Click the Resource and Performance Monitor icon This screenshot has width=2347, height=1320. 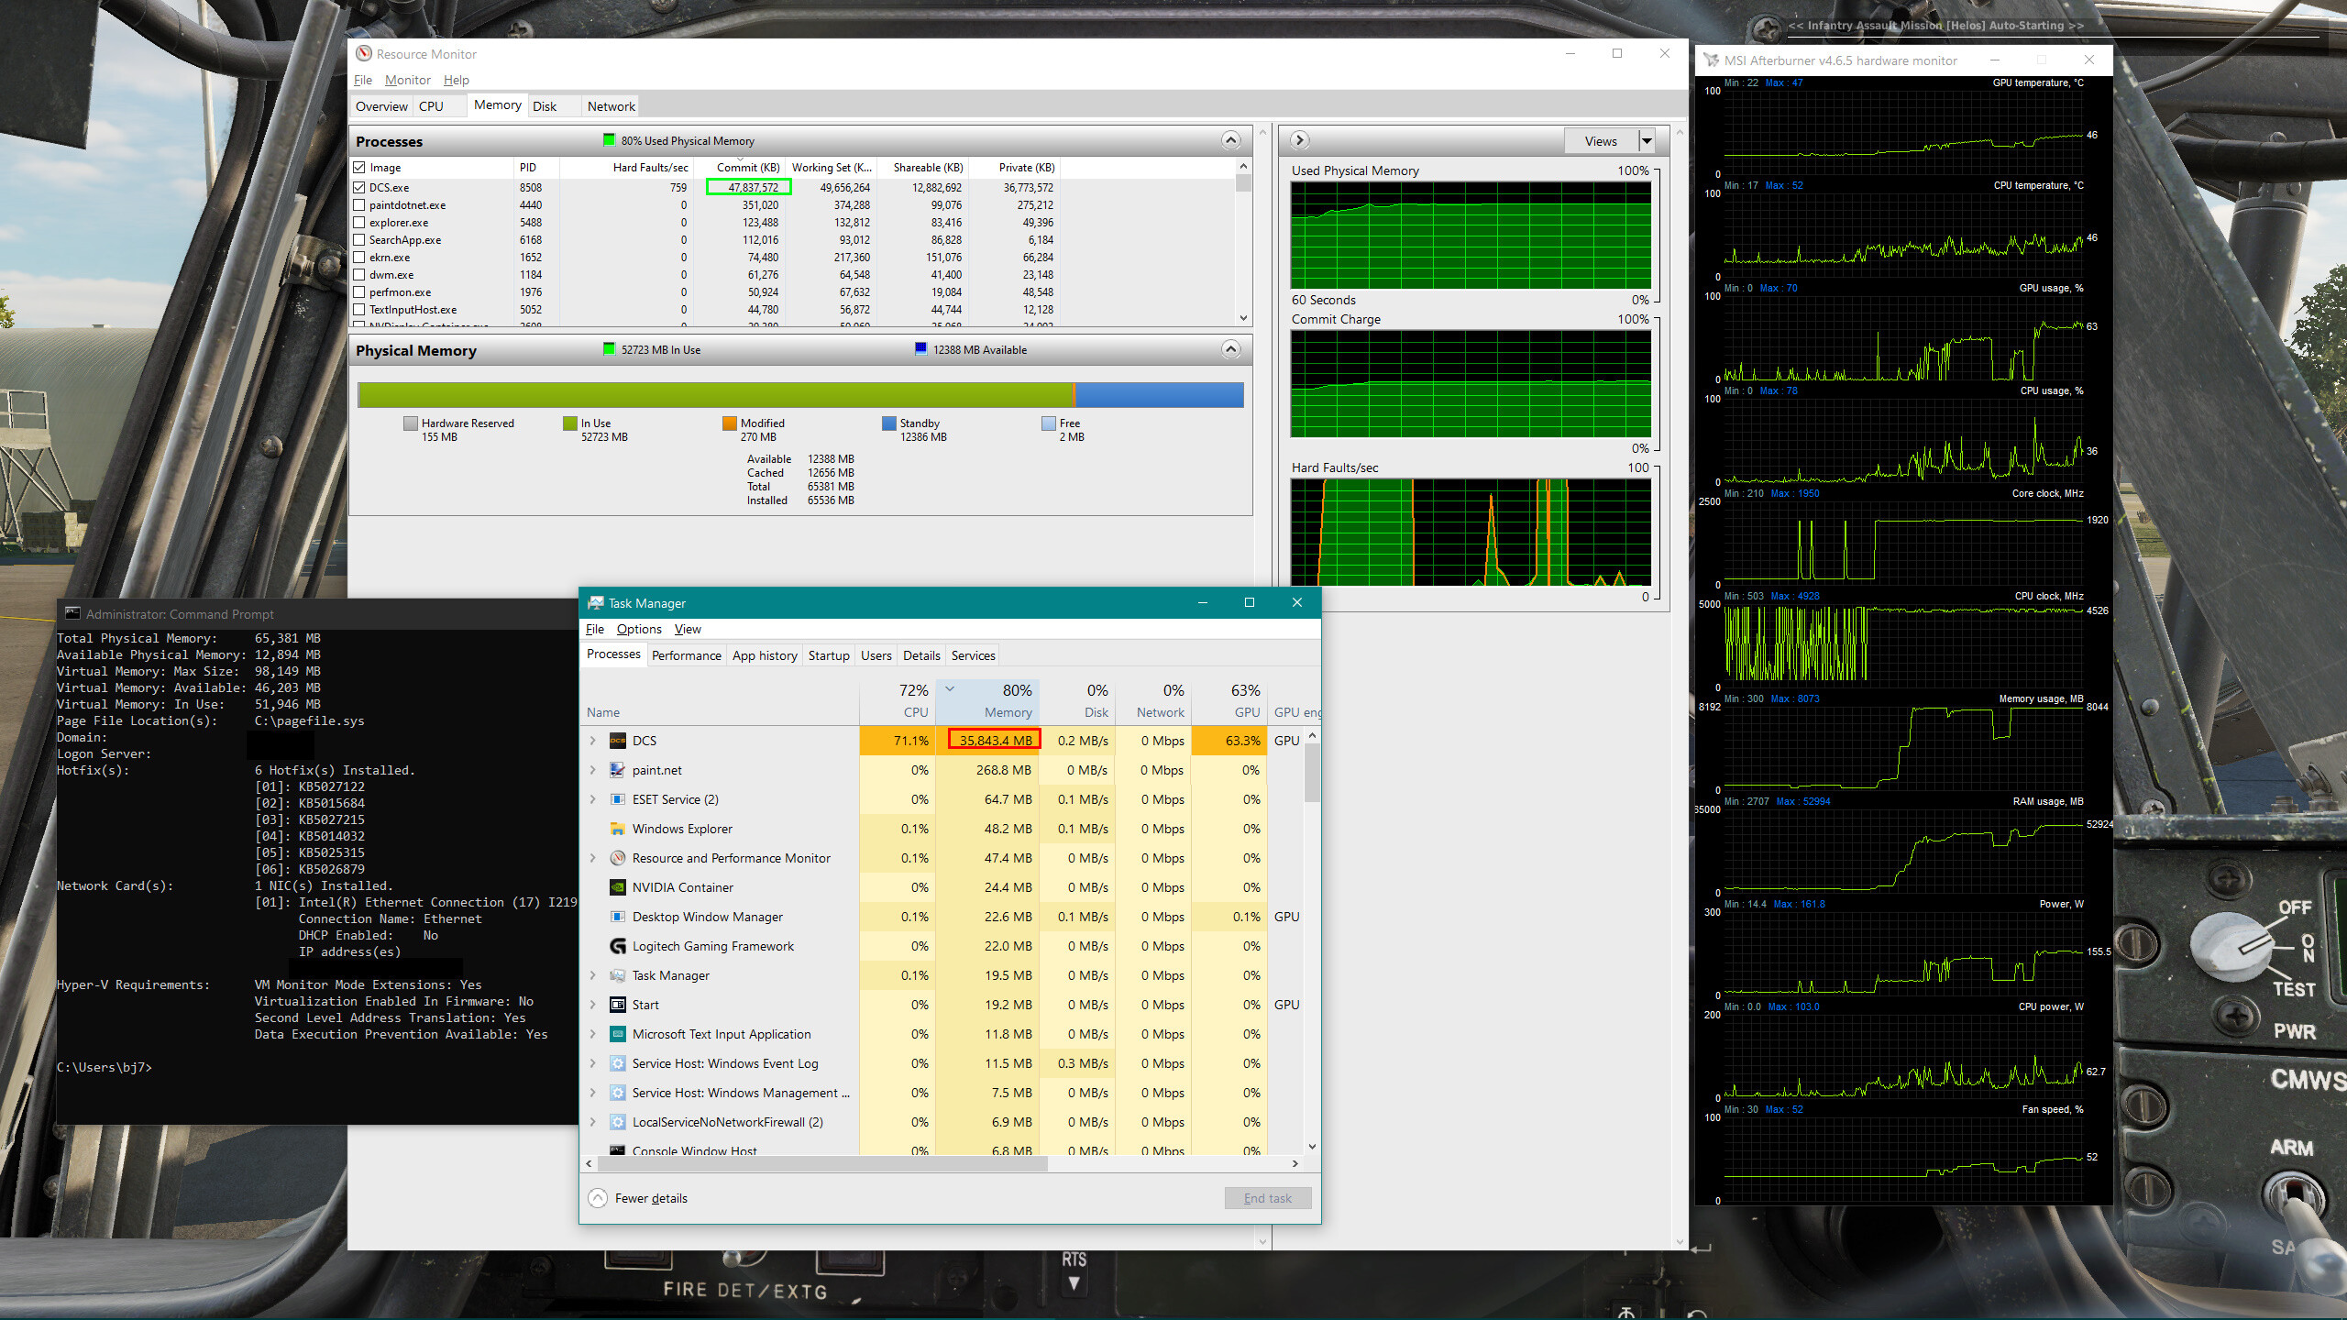pyautogui.click(x=617, y=858)
